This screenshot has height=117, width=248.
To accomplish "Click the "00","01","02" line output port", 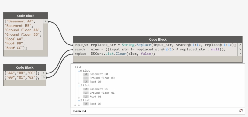I will [44, 77].
